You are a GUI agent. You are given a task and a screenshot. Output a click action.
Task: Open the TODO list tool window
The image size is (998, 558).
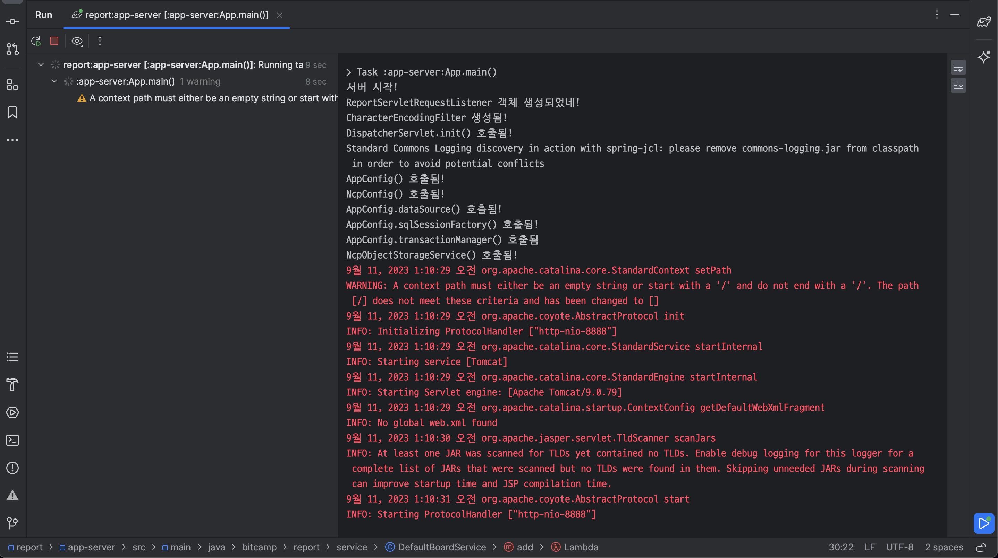pos(12,357)
